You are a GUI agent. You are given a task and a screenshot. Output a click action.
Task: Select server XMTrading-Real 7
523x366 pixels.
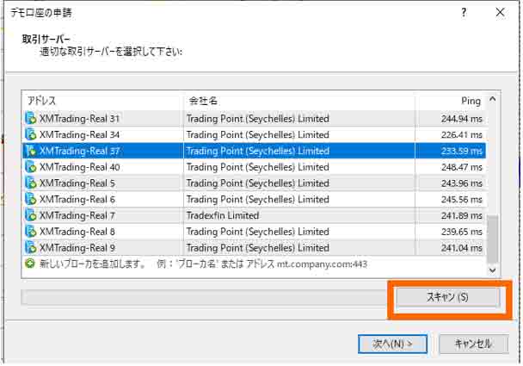pyautogui.click(x=77, y=215)
